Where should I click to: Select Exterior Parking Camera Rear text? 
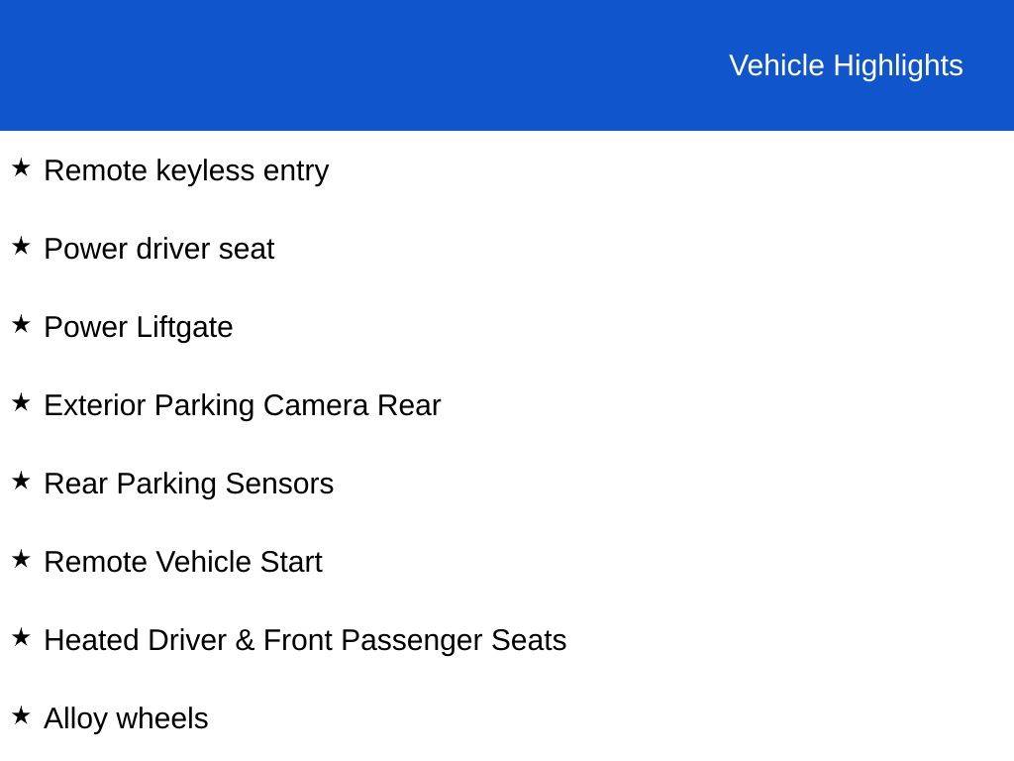tap(243, 405)
